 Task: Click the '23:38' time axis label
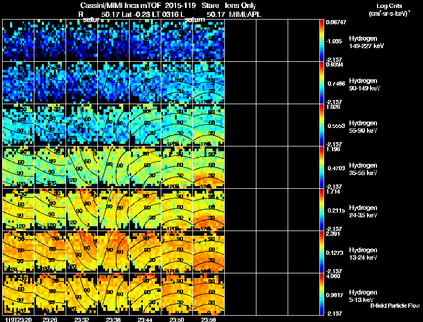pyautogui.click(x=113, y=319)
